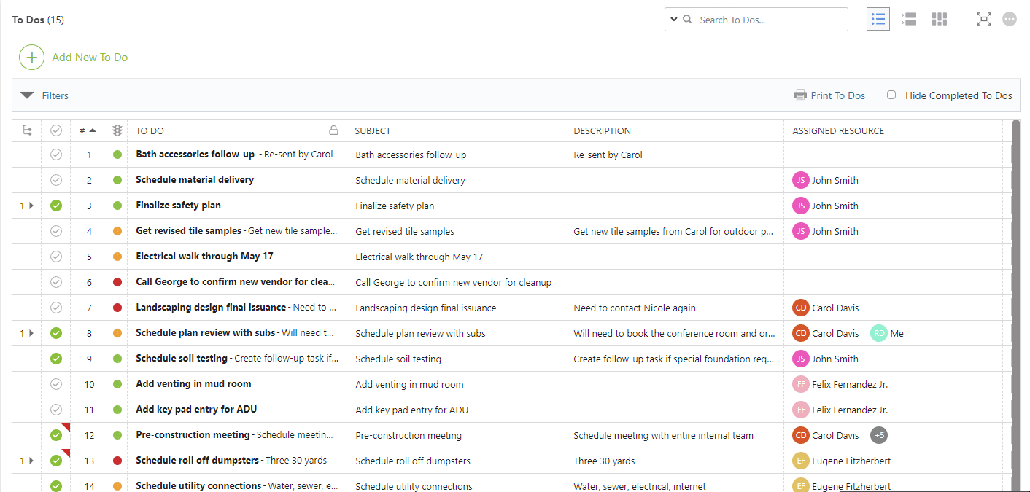The image size is (1030, 492).
Task: Open the search options dropdown arrow
Action: click(x=673, y=20)
